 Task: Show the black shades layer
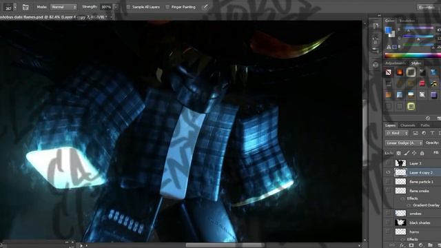(388, 223)
